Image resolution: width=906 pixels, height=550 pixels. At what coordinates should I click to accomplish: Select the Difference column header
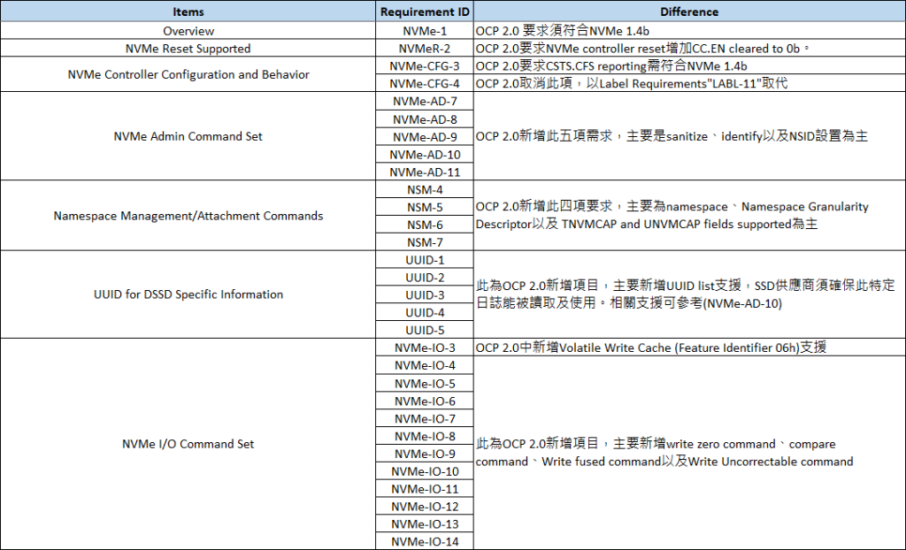tap(689, 11)
